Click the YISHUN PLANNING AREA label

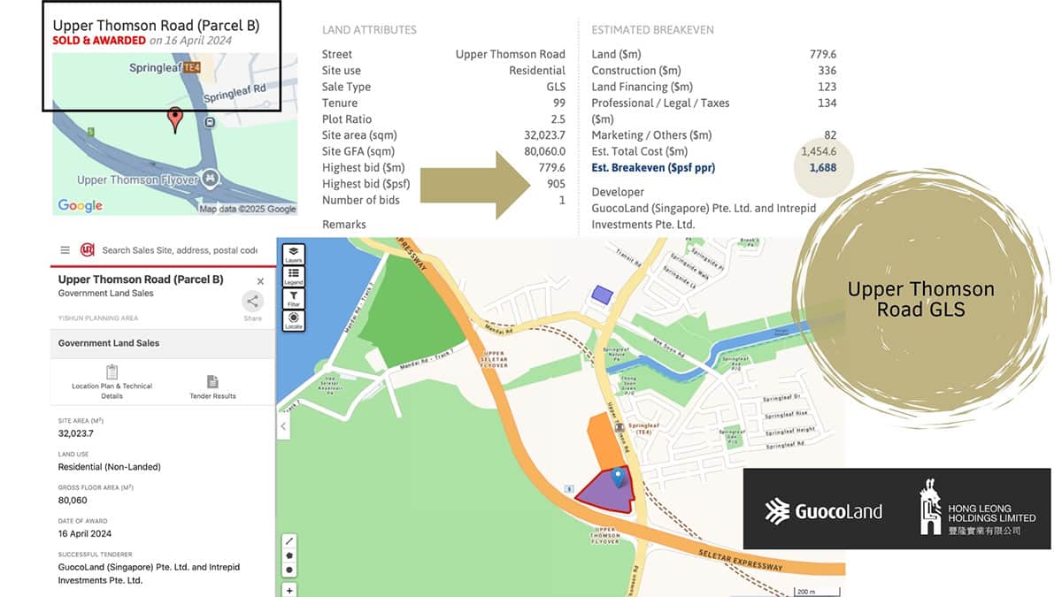(x=98, y=318)
